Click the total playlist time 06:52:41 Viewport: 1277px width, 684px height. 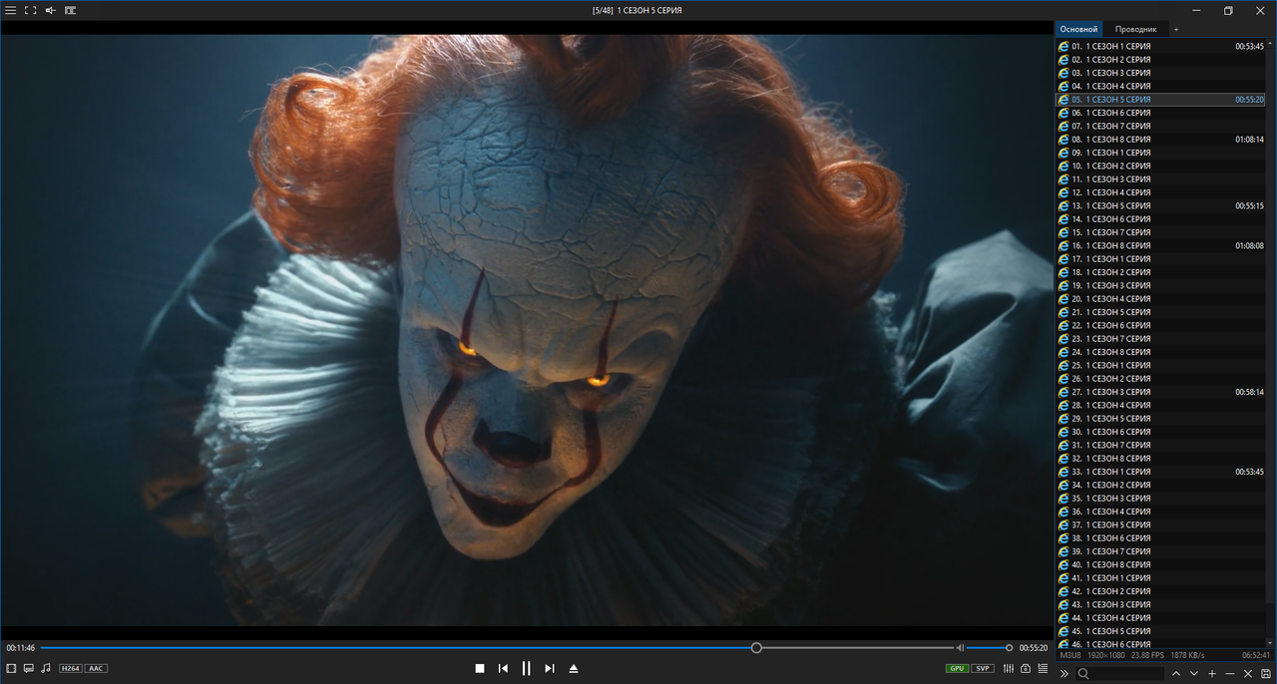(x=1255, y=655)
